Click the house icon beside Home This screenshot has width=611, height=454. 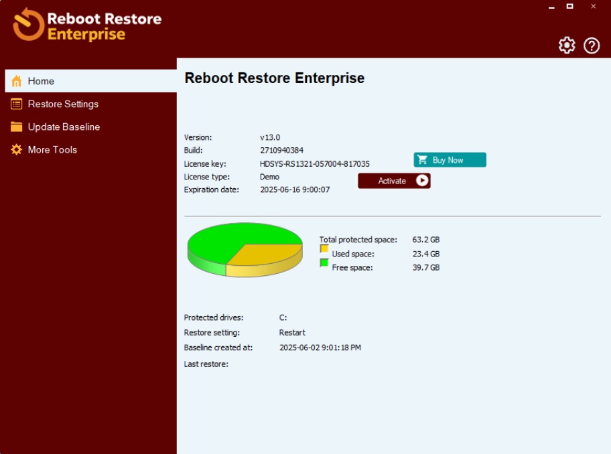tap(17, 81)
